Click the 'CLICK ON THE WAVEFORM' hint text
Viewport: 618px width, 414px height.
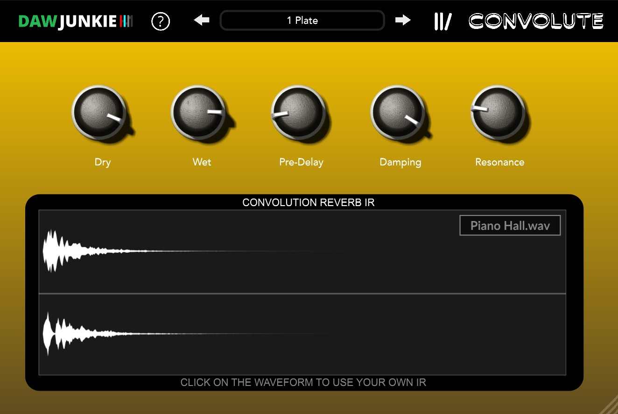tap(303, 383)
